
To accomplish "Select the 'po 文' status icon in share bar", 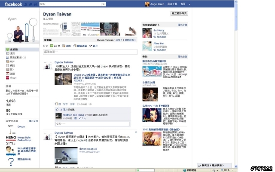I will click(x=52, y=46).
